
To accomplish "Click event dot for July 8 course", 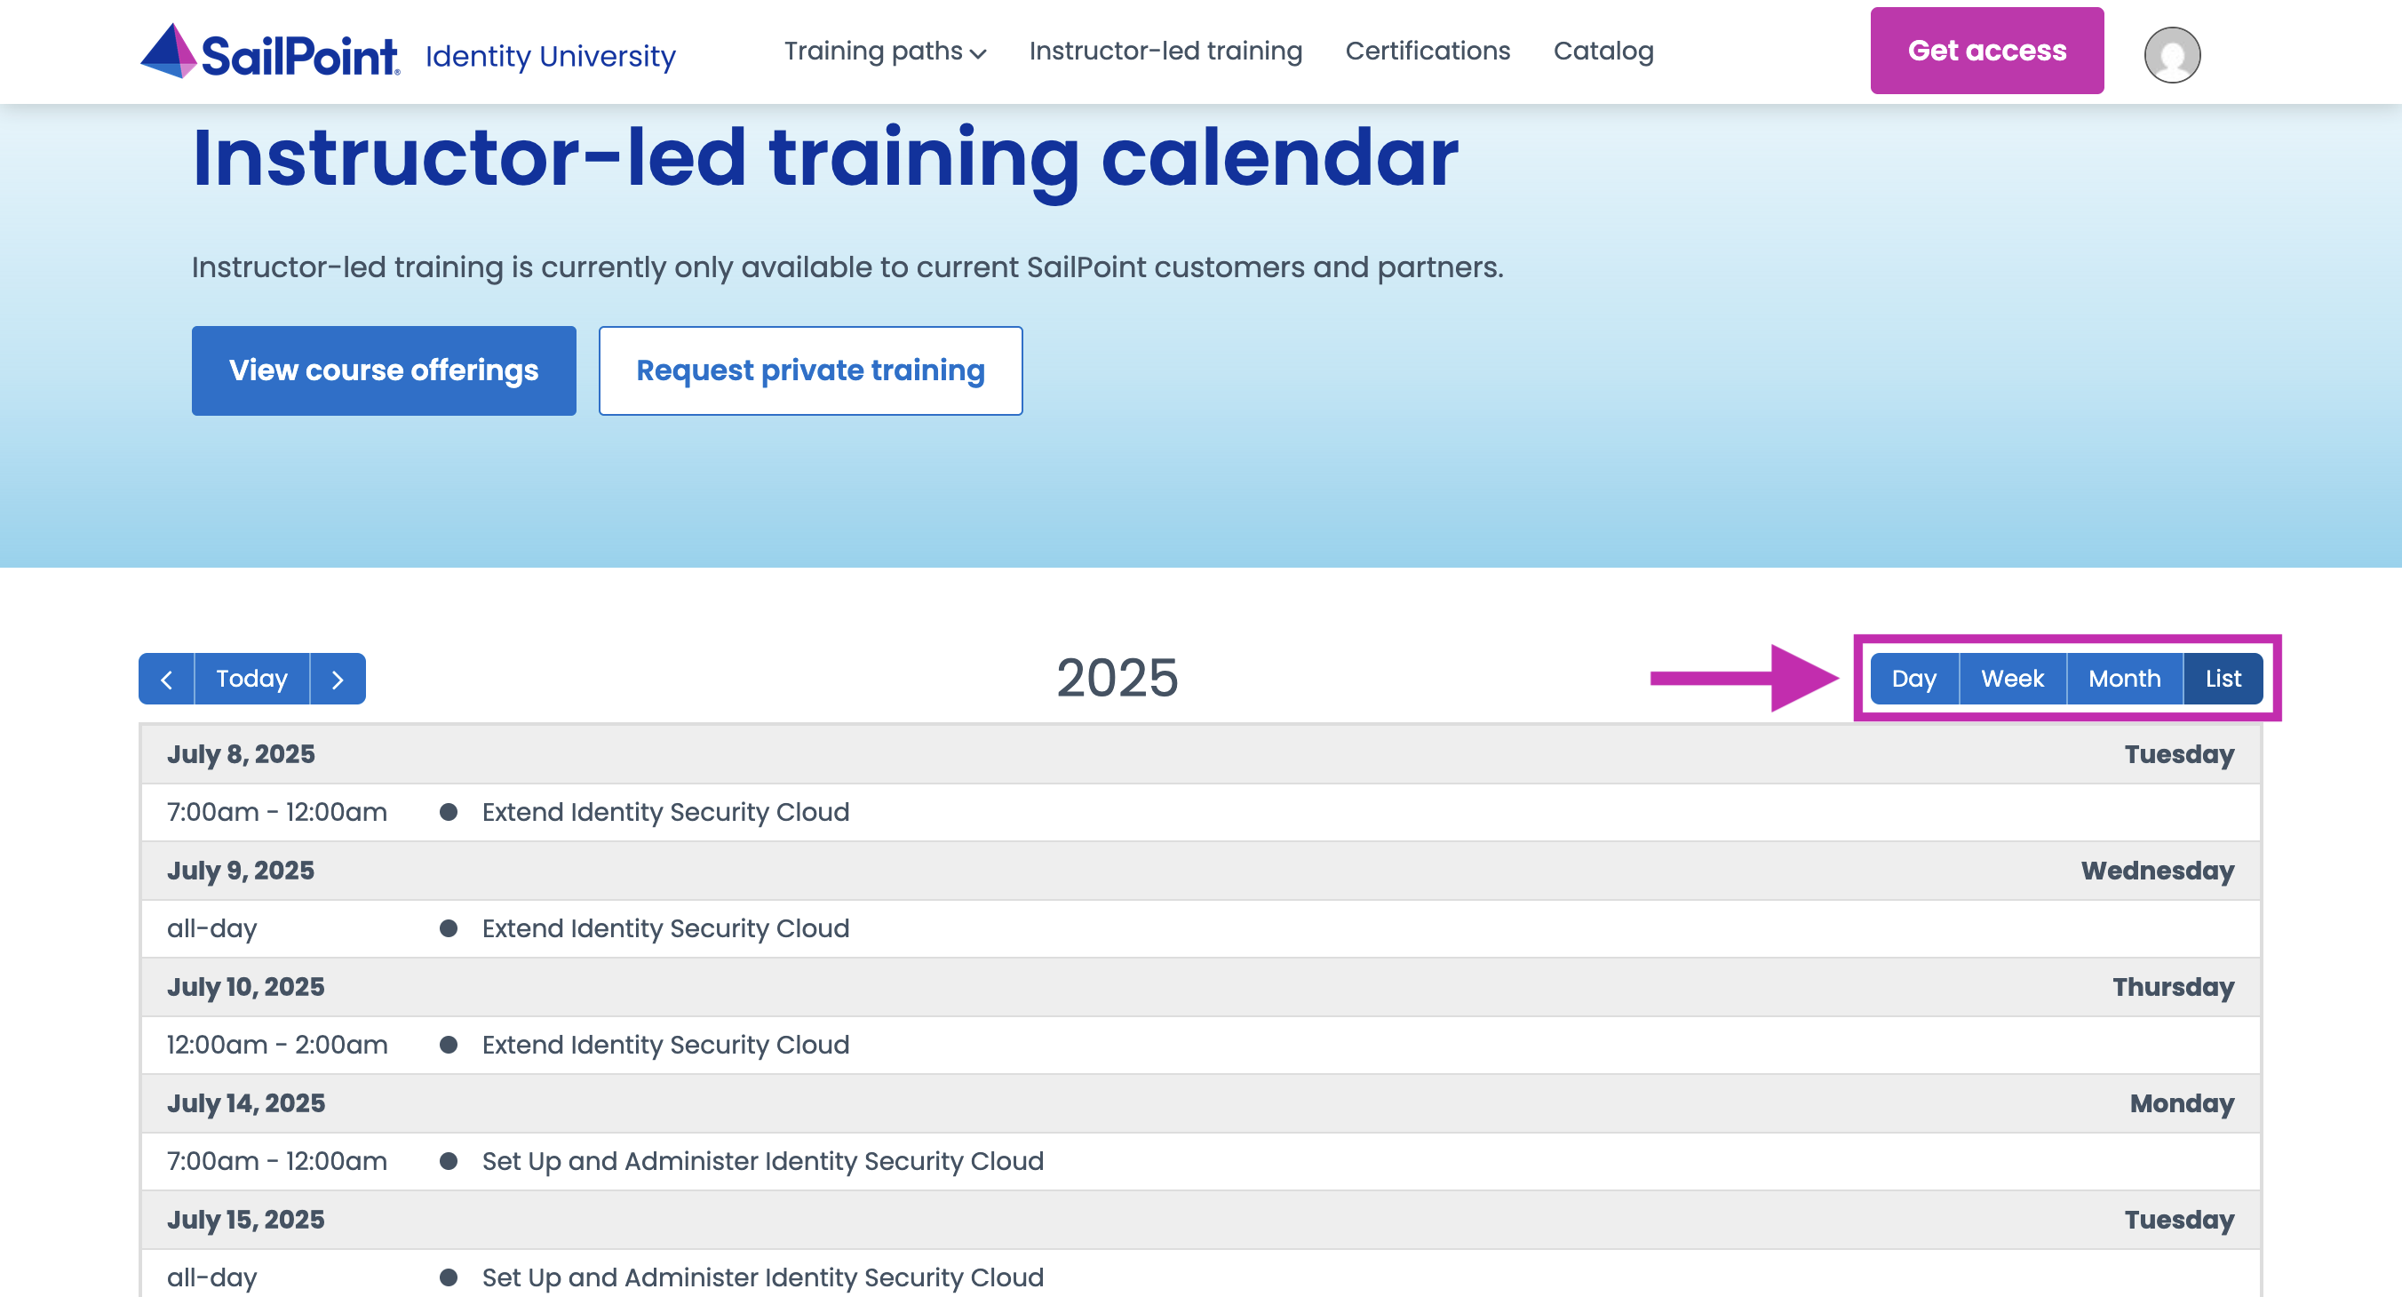I will click(449, 812).
